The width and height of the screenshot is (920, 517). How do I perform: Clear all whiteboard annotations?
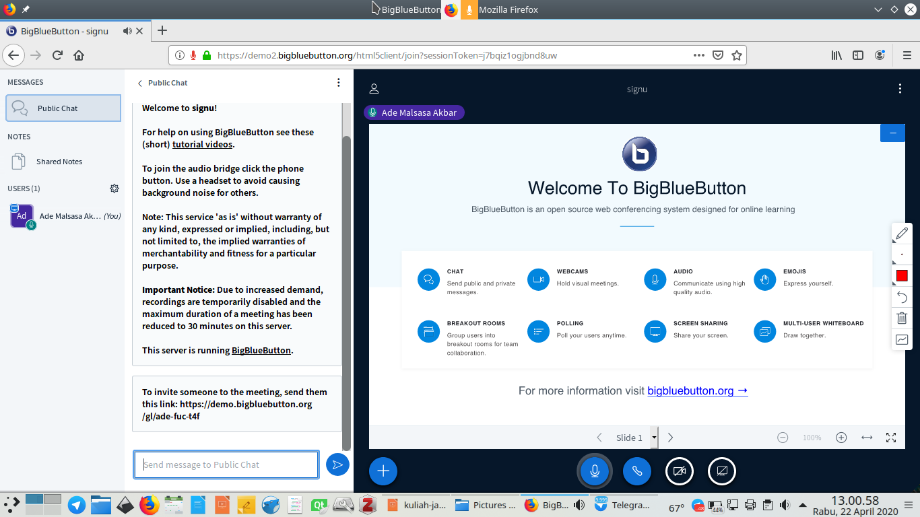point(902,318)
